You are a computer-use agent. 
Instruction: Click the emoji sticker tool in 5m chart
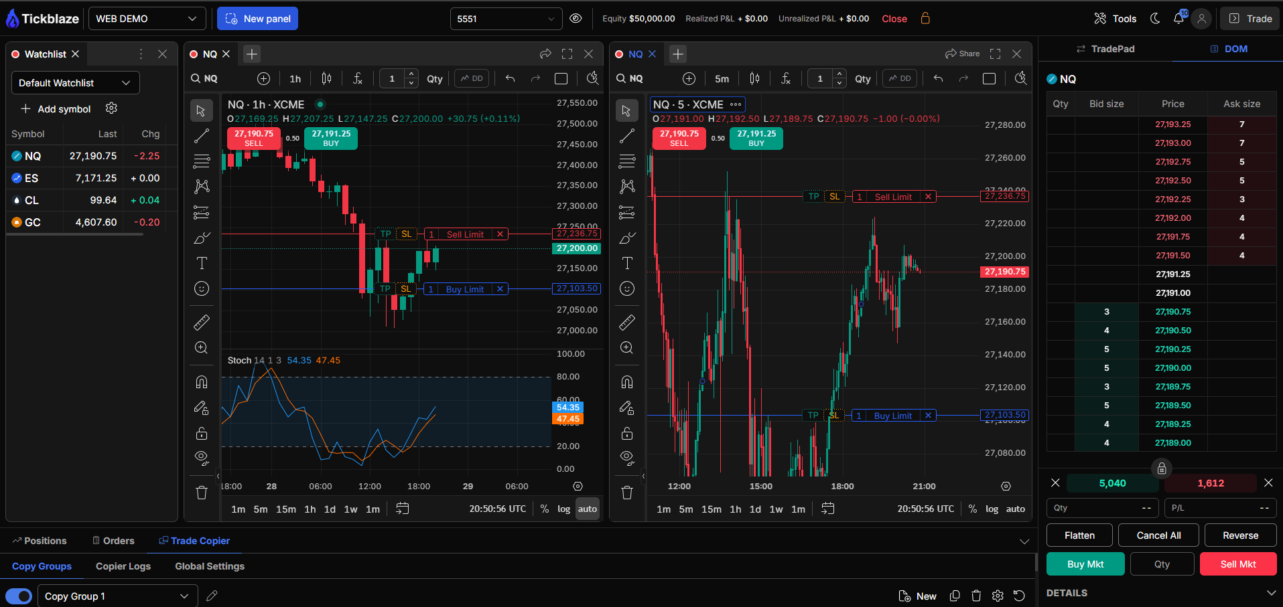(626, 288)
